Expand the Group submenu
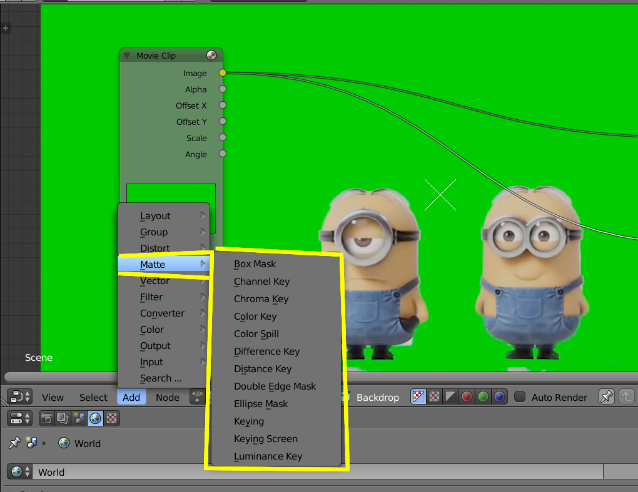 coord(164,232)
